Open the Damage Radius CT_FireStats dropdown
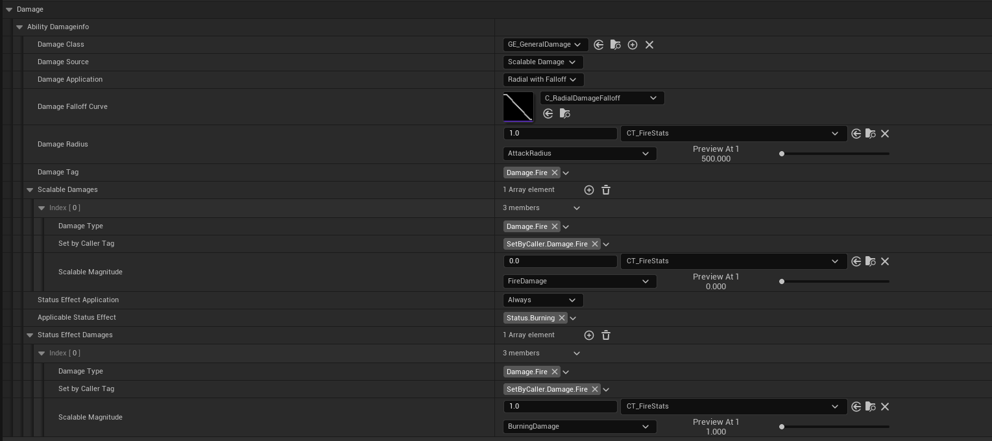Viewport: 992px width, 441px height. click(x=734, y=134)
